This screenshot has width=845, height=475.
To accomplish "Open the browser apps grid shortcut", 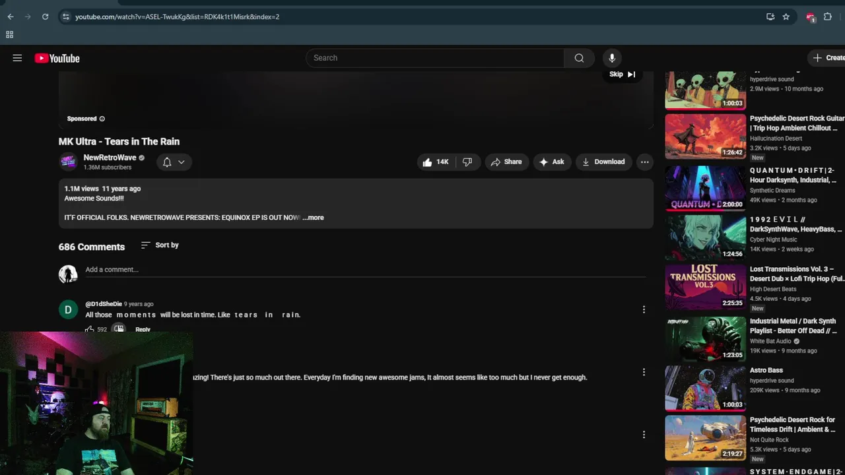I will 9,34.
